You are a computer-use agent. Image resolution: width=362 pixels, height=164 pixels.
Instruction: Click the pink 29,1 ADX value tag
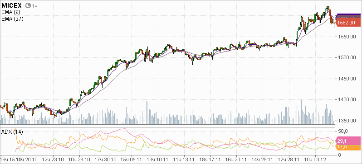pyautogui.click(x=347, y=141)
